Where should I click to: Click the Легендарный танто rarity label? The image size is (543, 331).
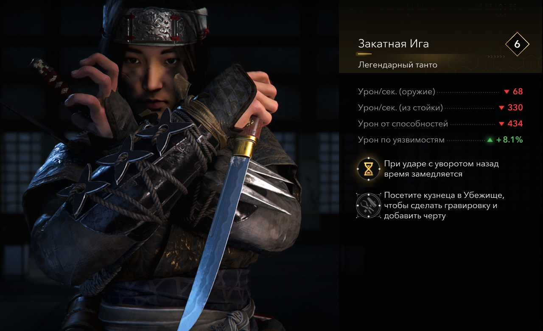(398, 65)
